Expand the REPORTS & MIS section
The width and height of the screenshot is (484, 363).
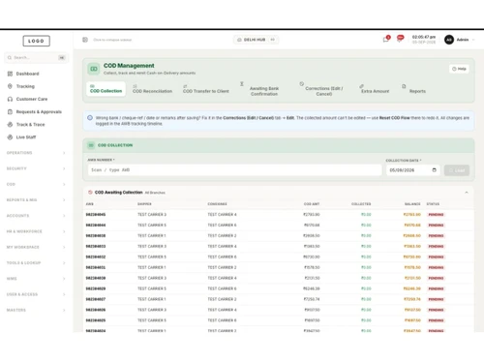[36, 200]
